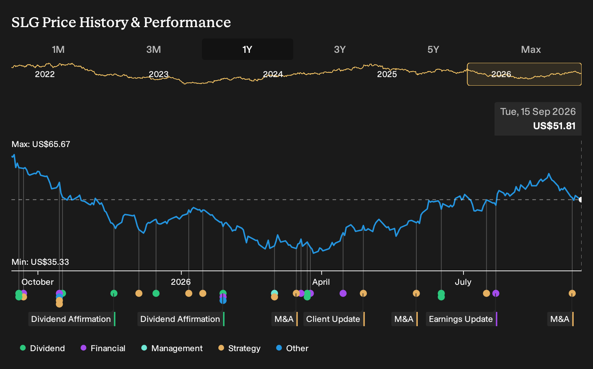Click lone green Dividend dot left of 2026 axis label
This screenshot has height=369, width=593.
[156, 293]
